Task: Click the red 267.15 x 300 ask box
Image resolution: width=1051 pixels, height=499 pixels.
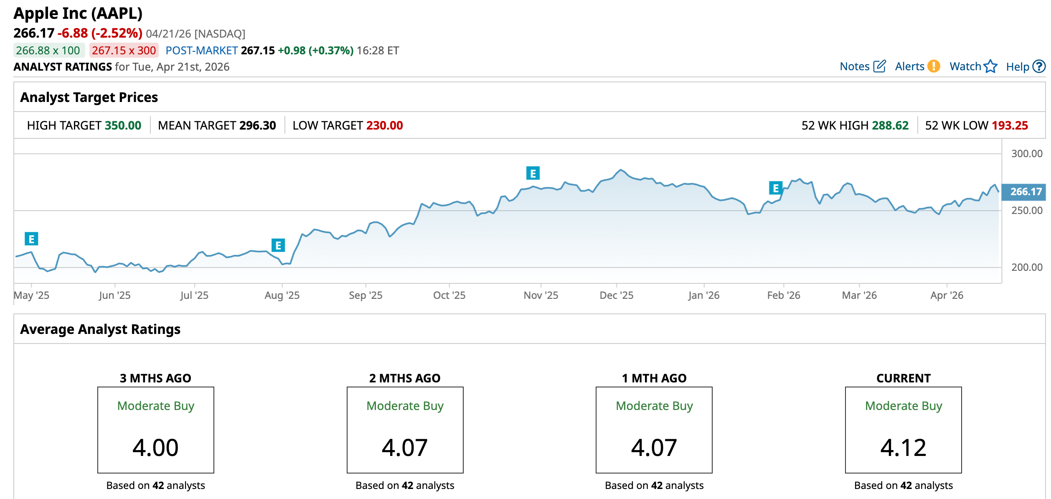Action: pos(124,51)
